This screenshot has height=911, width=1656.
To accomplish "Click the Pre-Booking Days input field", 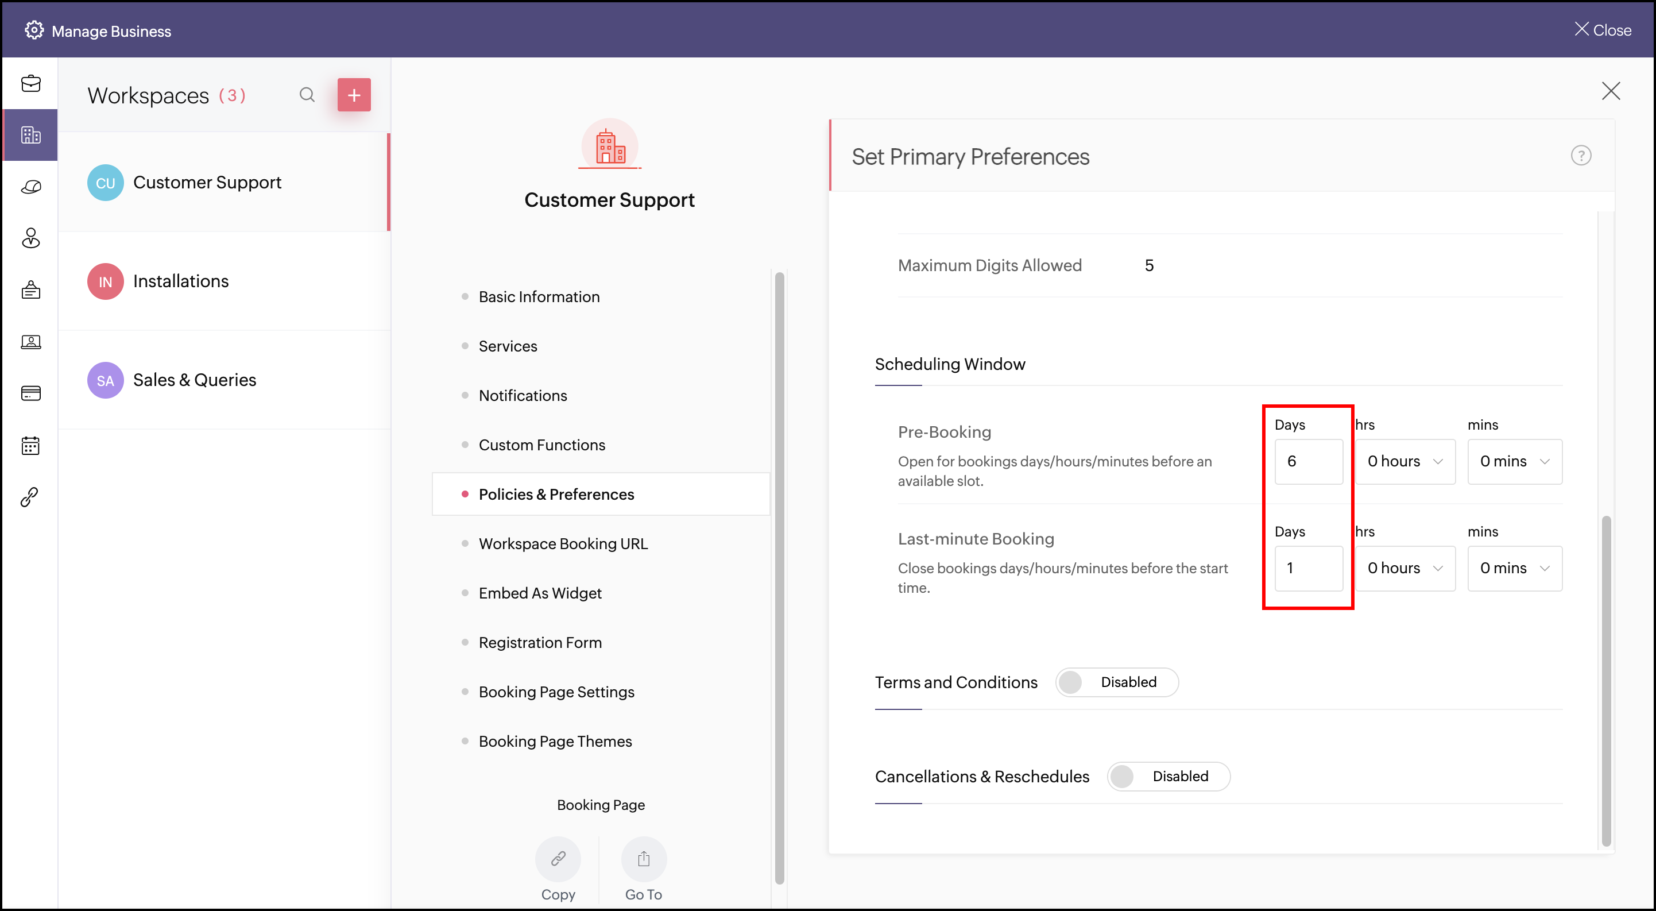I will tap(1308, 462).
